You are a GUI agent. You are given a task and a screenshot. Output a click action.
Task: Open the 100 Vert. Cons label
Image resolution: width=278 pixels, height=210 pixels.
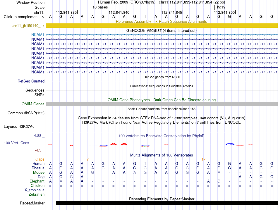coord(16,143)
